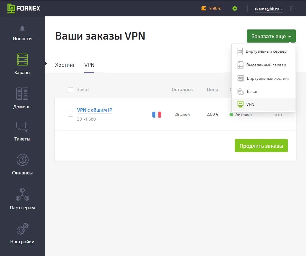Click the 2.00 € price value
This screenshot has height=256, width=306.
point(213,114)
